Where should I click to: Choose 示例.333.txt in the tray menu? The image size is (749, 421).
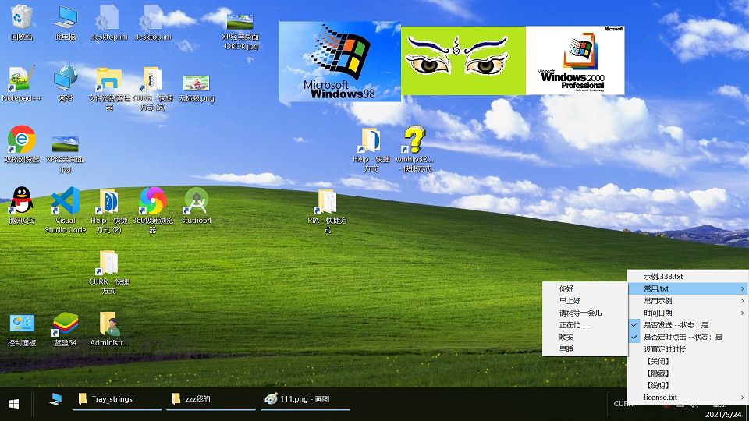pyautogui.click(x=688, y=276)
